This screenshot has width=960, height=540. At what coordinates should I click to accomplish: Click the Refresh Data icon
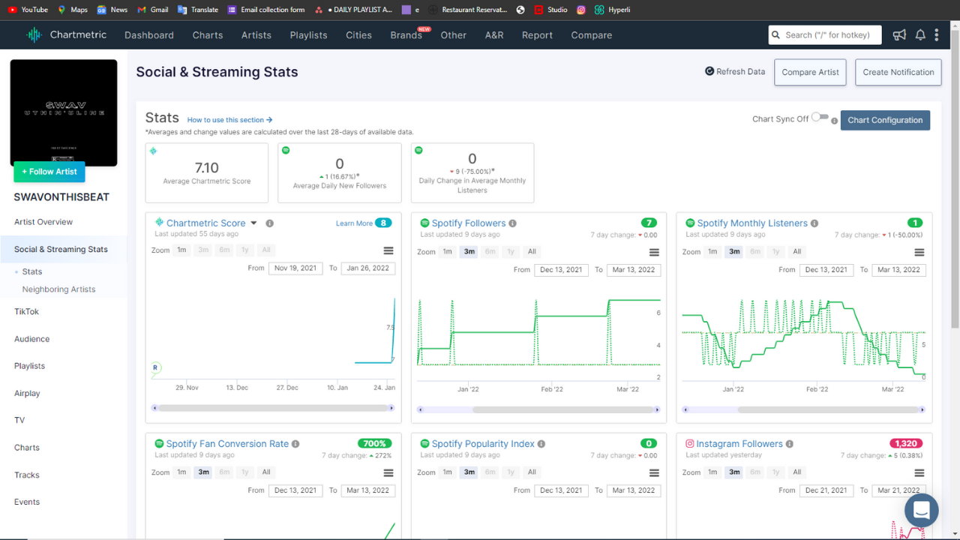pyautogui.click(x=709, y=71)
